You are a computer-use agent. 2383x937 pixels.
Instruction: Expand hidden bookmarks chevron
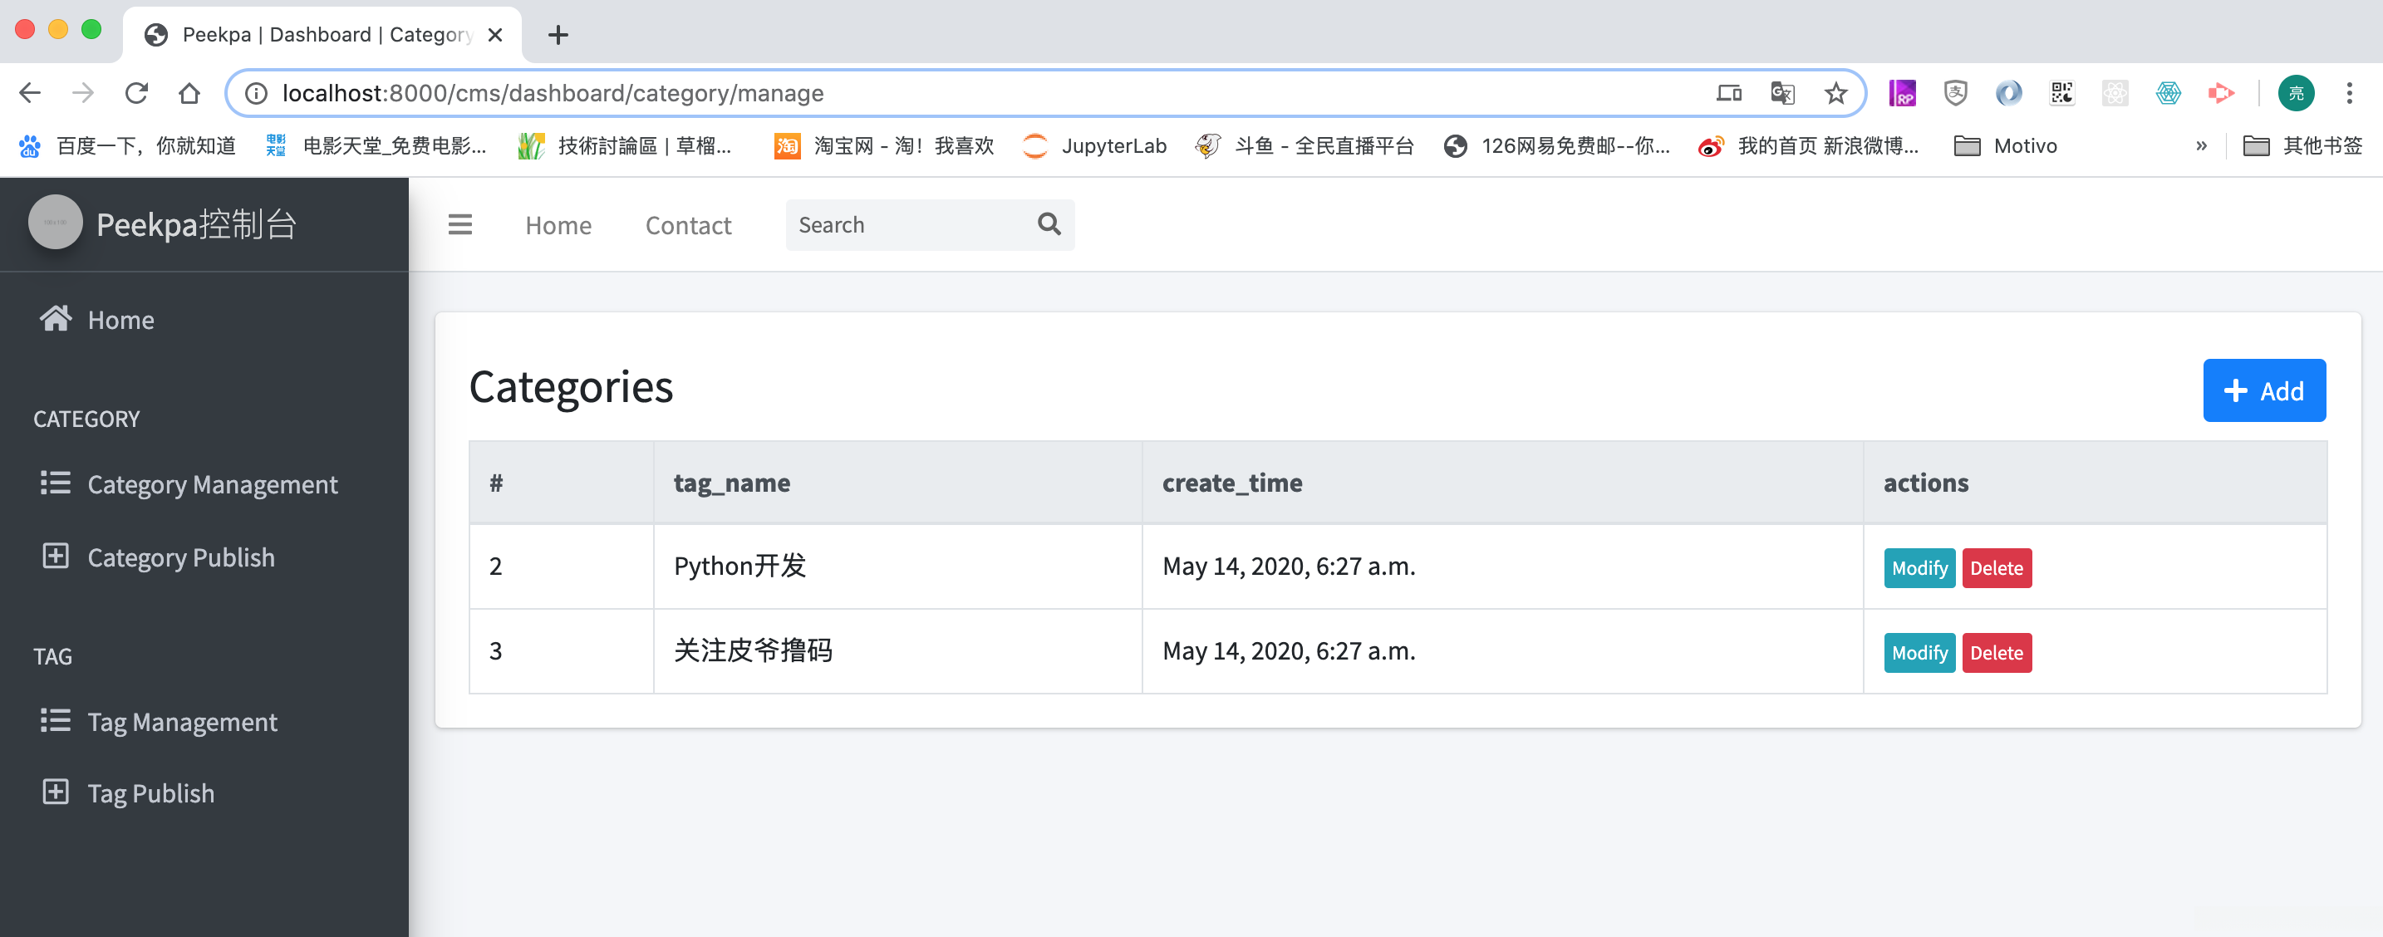coord(2201,146)
